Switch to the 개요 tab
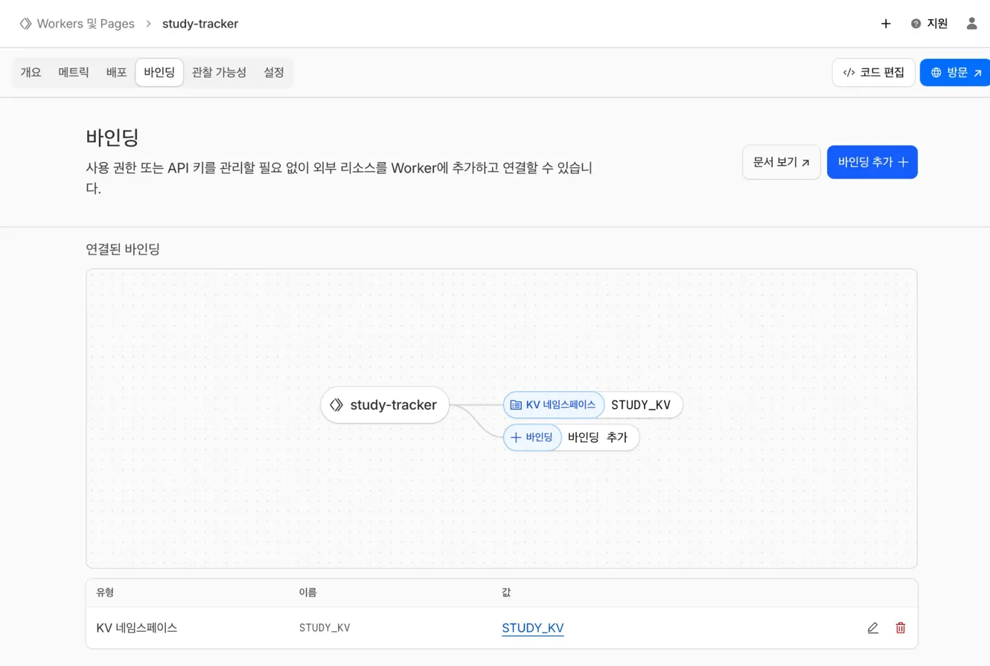990x666 pixels. 31,73
